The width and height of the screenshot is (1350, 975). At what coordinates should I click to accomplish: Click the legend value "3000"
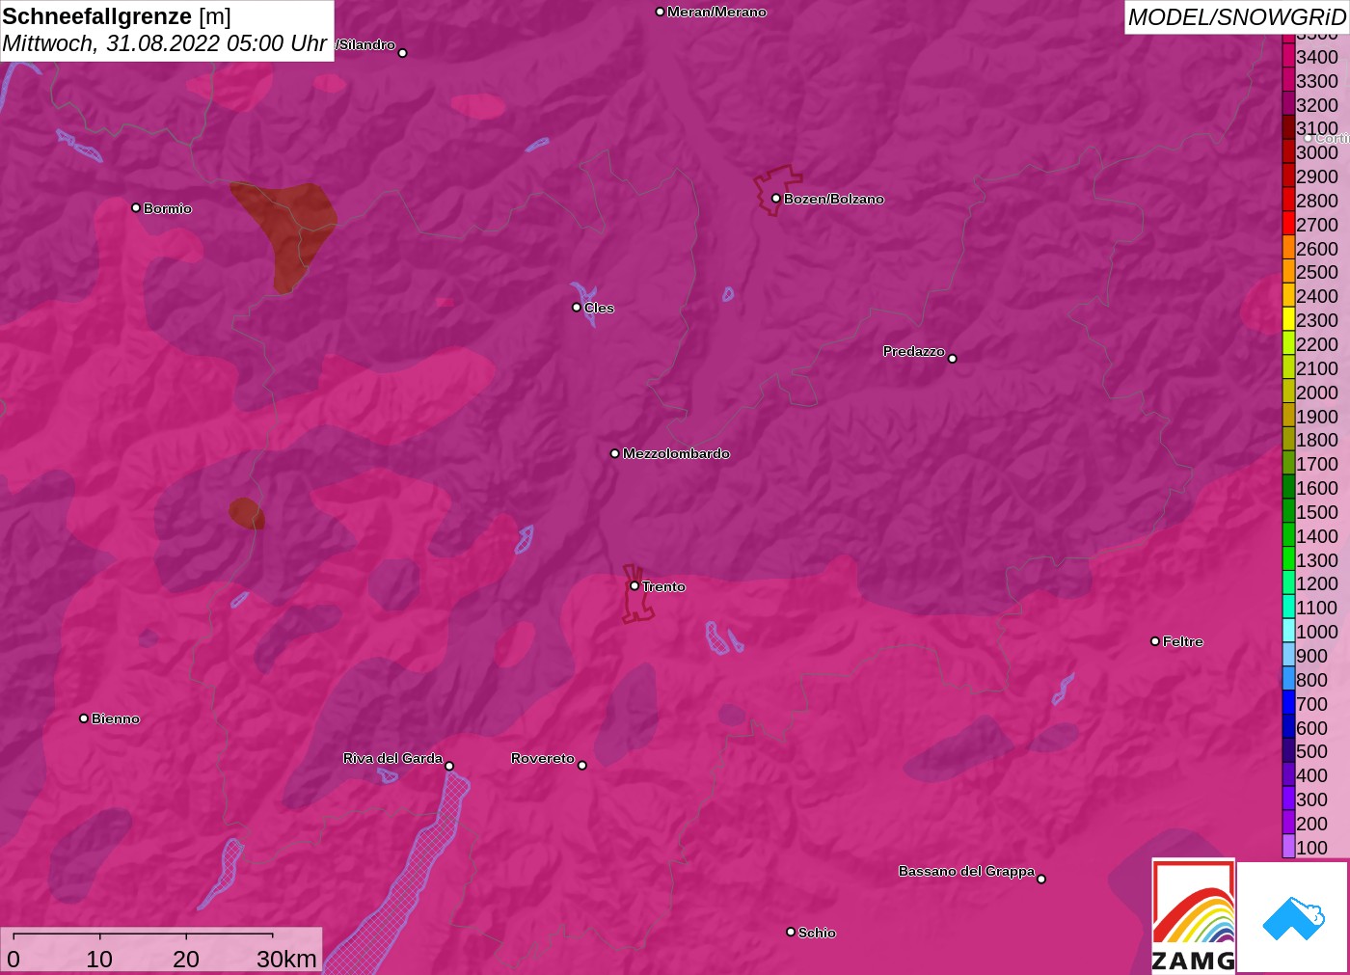pos(1317,152)
